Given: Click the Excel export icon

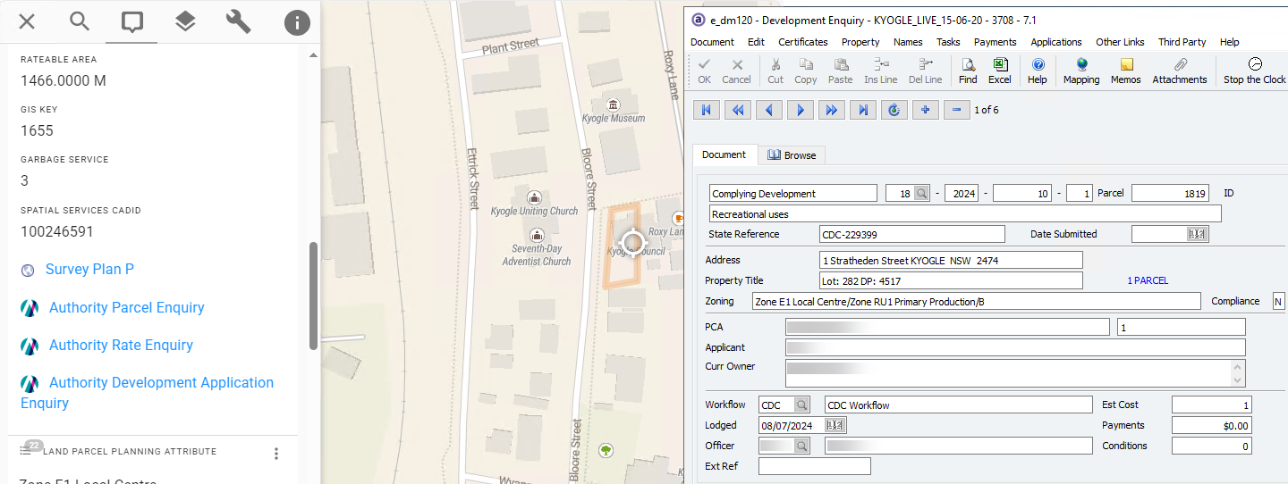Looking at the screenshot, I should 999,71.
